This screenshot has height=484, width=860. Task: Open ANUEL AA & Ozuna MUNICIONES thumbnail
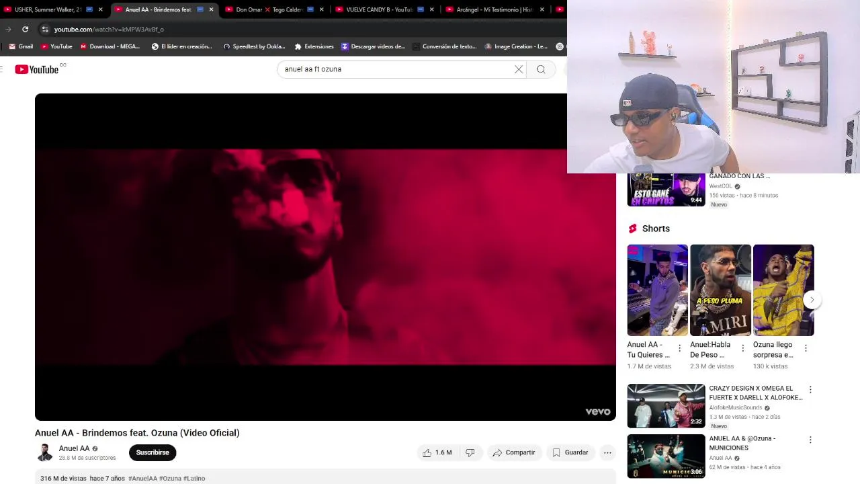(666, 456)
